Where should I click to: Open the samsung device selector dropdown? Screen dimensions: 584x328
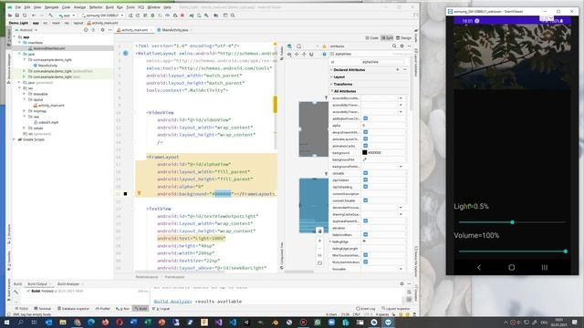(x=103, y=15)
